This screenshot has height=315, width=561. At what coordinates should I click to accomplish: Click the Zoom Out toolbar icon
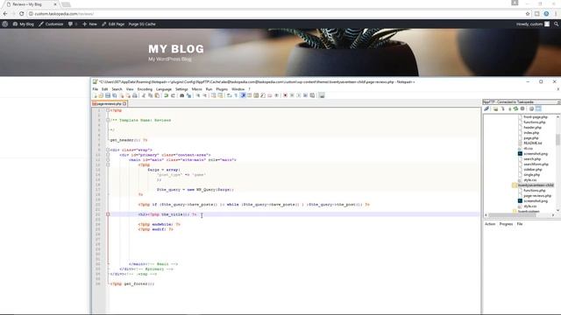coord(204,95)
